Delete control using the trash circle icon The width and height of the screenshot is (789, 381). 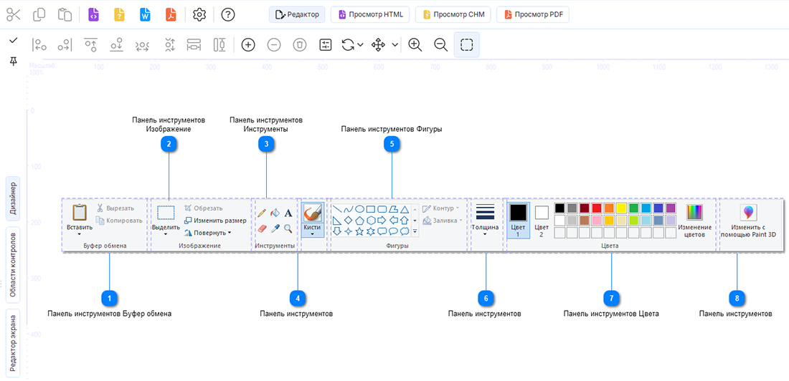pos(300,44)
